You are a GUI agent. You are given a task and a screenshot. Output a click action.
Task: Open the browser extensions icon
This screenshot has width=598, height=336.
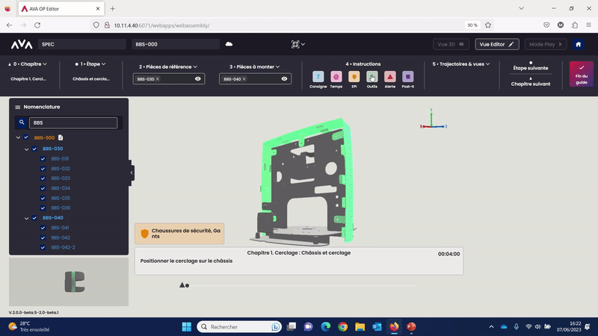pos(575,25)
